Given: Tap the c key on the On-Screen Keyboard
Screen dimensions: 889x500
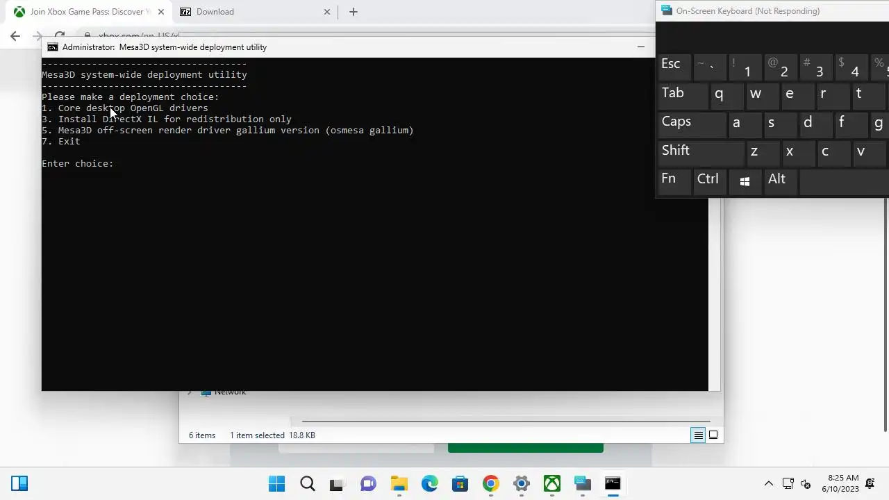Looking at the screenshot, I should coord(833,153).
